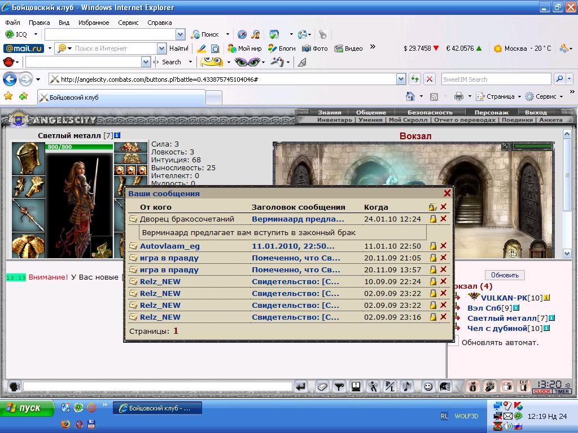This screenshot has height=433, width=578.
Task: Lock the message dated 20.11.09 13:57
Action: pyautogui.click(x=433, y=270)
